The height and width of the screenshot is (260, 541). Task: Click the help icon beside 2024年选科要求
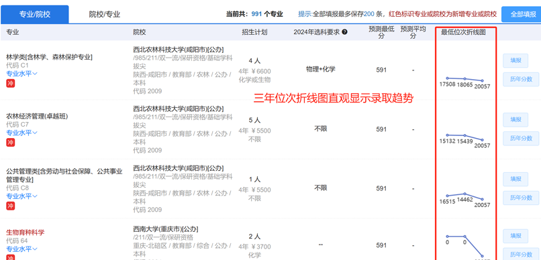[x=345, y=32]
